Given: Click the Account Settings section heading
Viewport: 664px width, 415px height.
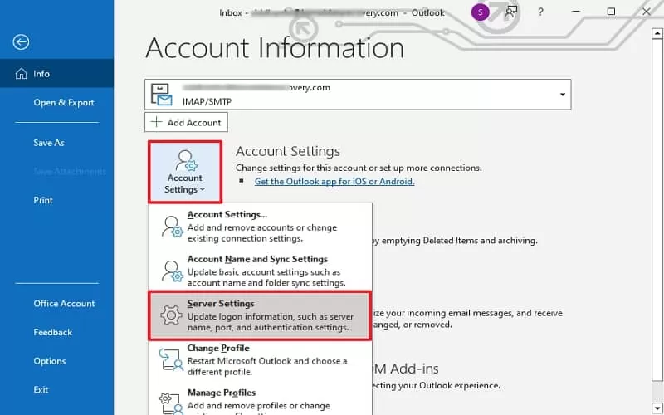Looking at the screenshot, I should (288, 151).
